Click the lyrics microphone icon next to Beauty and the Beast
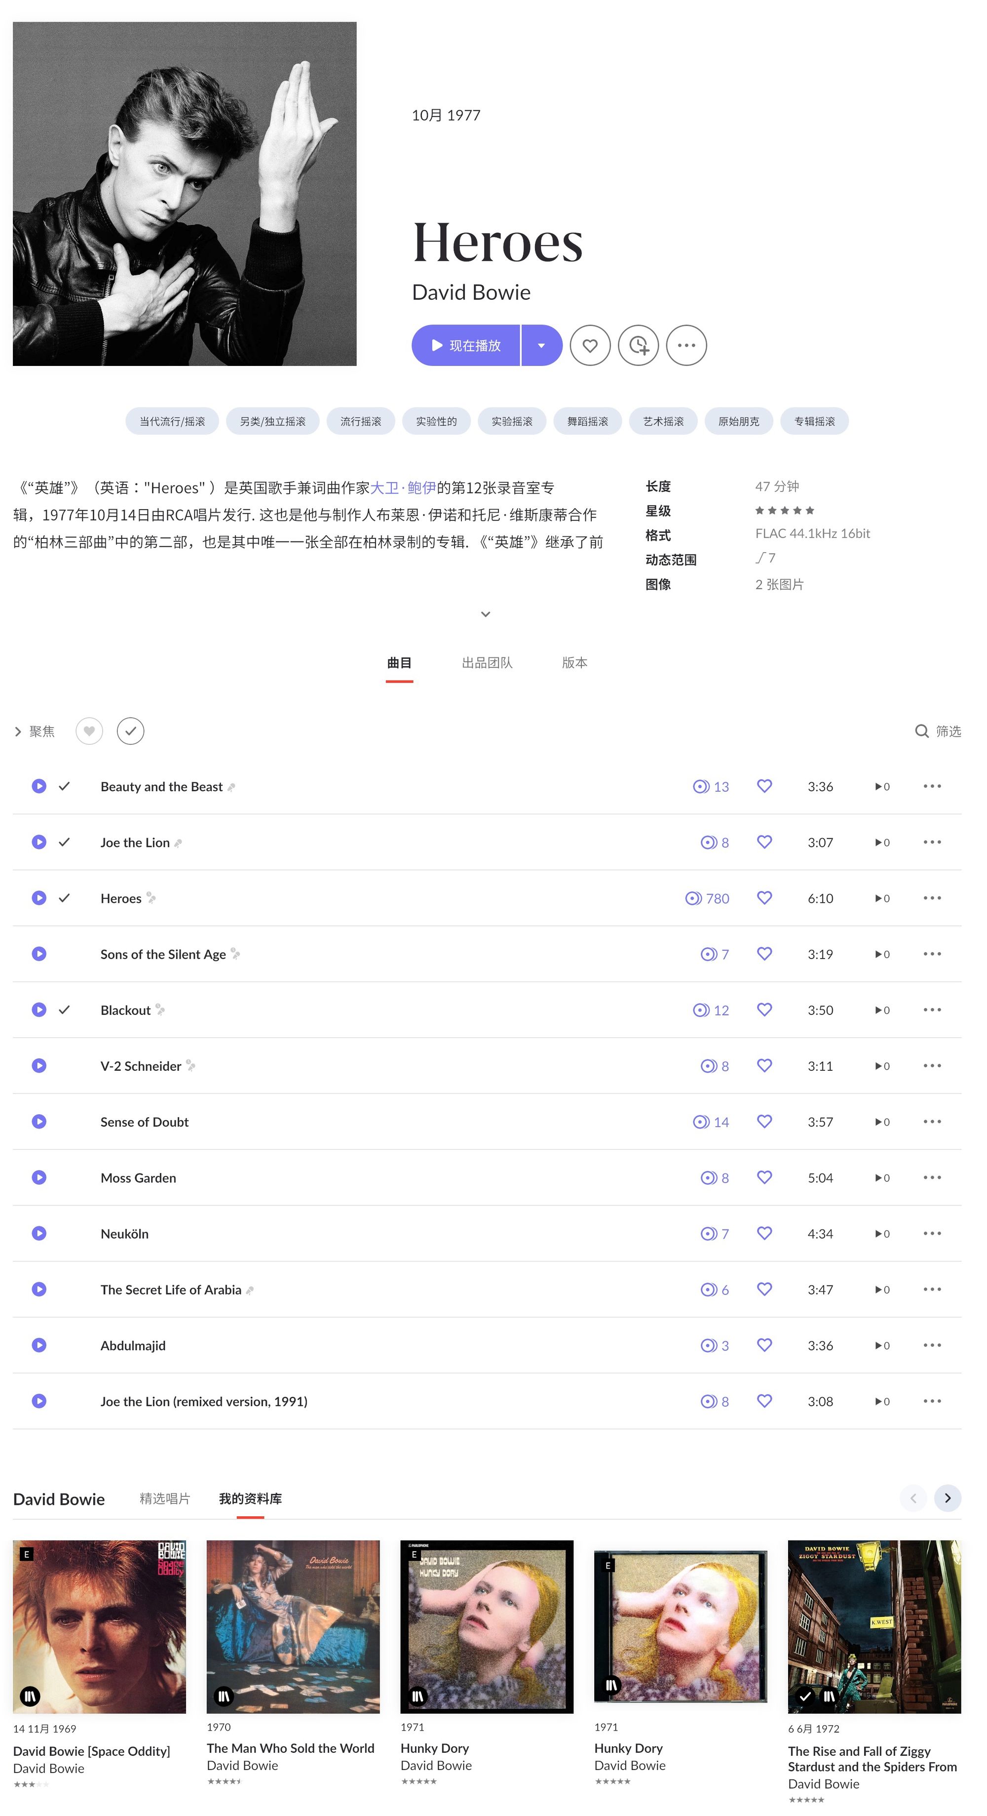The height and width of the screenshot is (1816, 987). click(x=232, y=787)
